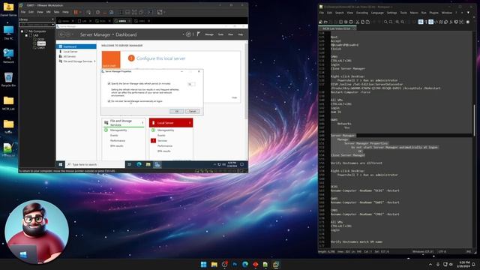Select MCM Lab folder on desktop
480x270 pixels.
click(8, 103)
